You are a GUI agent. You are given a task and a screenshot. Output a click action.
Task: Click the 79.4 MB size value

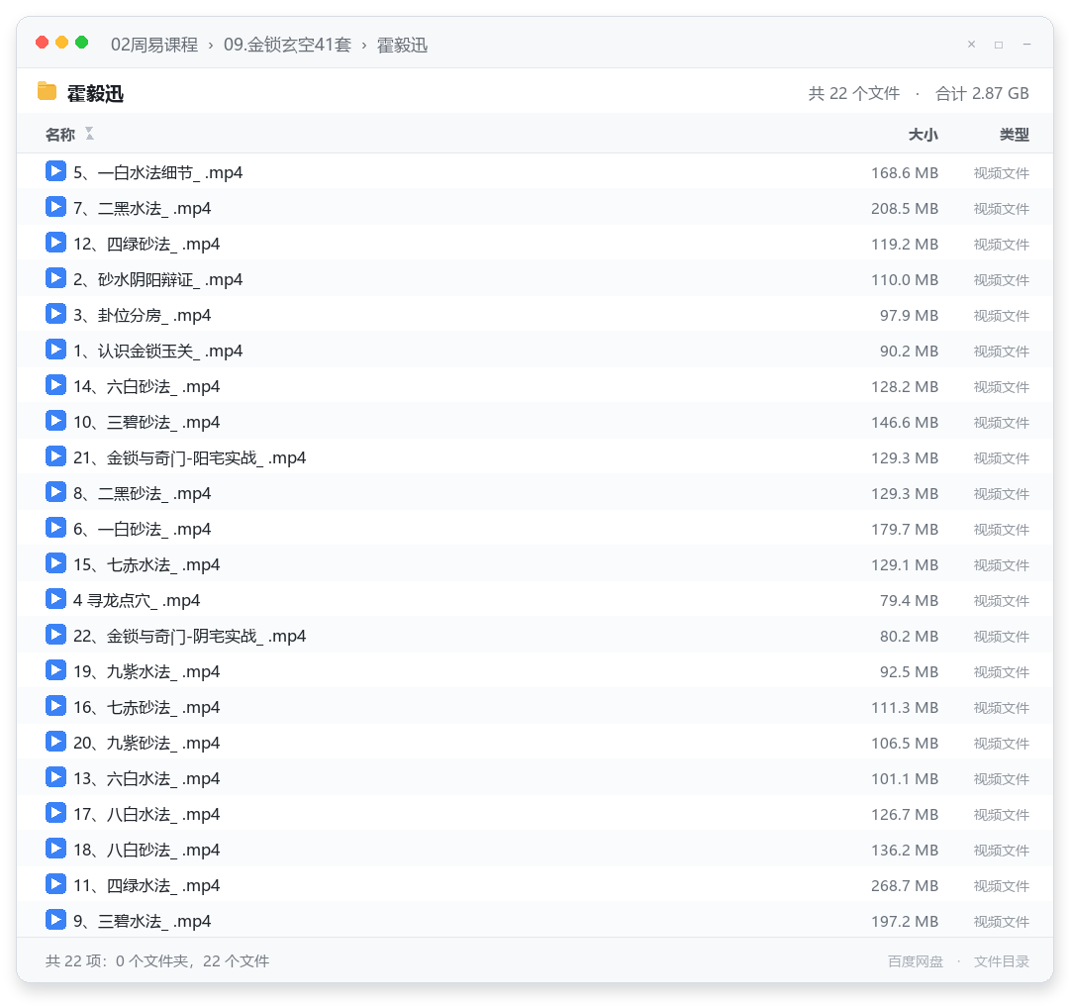coord(909,601)
